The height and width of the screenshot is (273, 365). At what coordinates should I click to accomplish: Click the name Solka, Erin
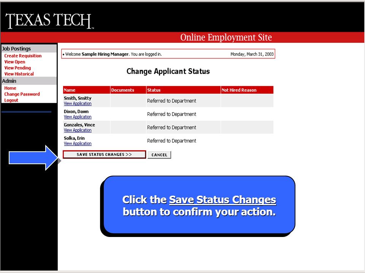tap(74, 138)
